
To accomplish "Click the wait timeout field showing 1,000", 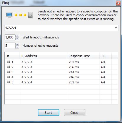I will pyautogui.click(x=10, y=37).
